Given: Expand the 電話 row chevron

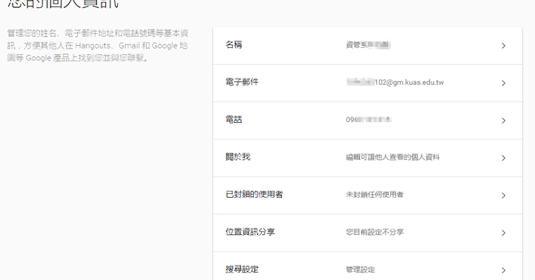Looking at the screenshot, I should (x=503, y=120).
